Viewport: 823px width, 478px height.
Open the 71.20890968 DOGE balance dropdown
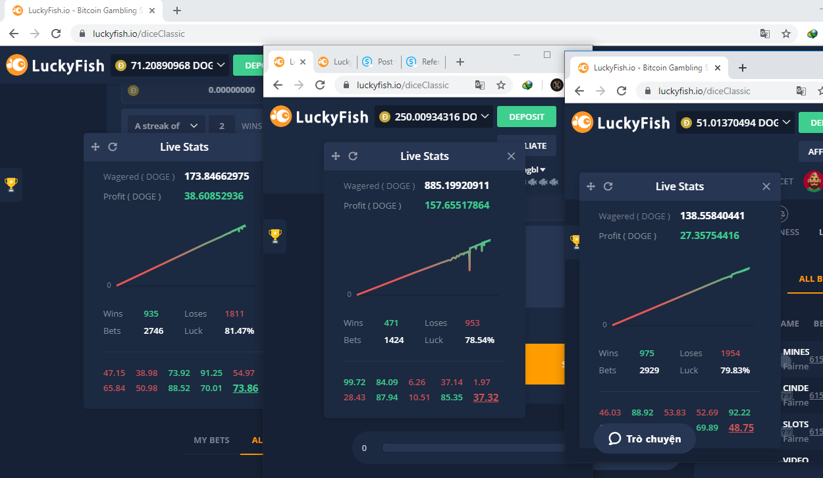[x=170, y=65]
